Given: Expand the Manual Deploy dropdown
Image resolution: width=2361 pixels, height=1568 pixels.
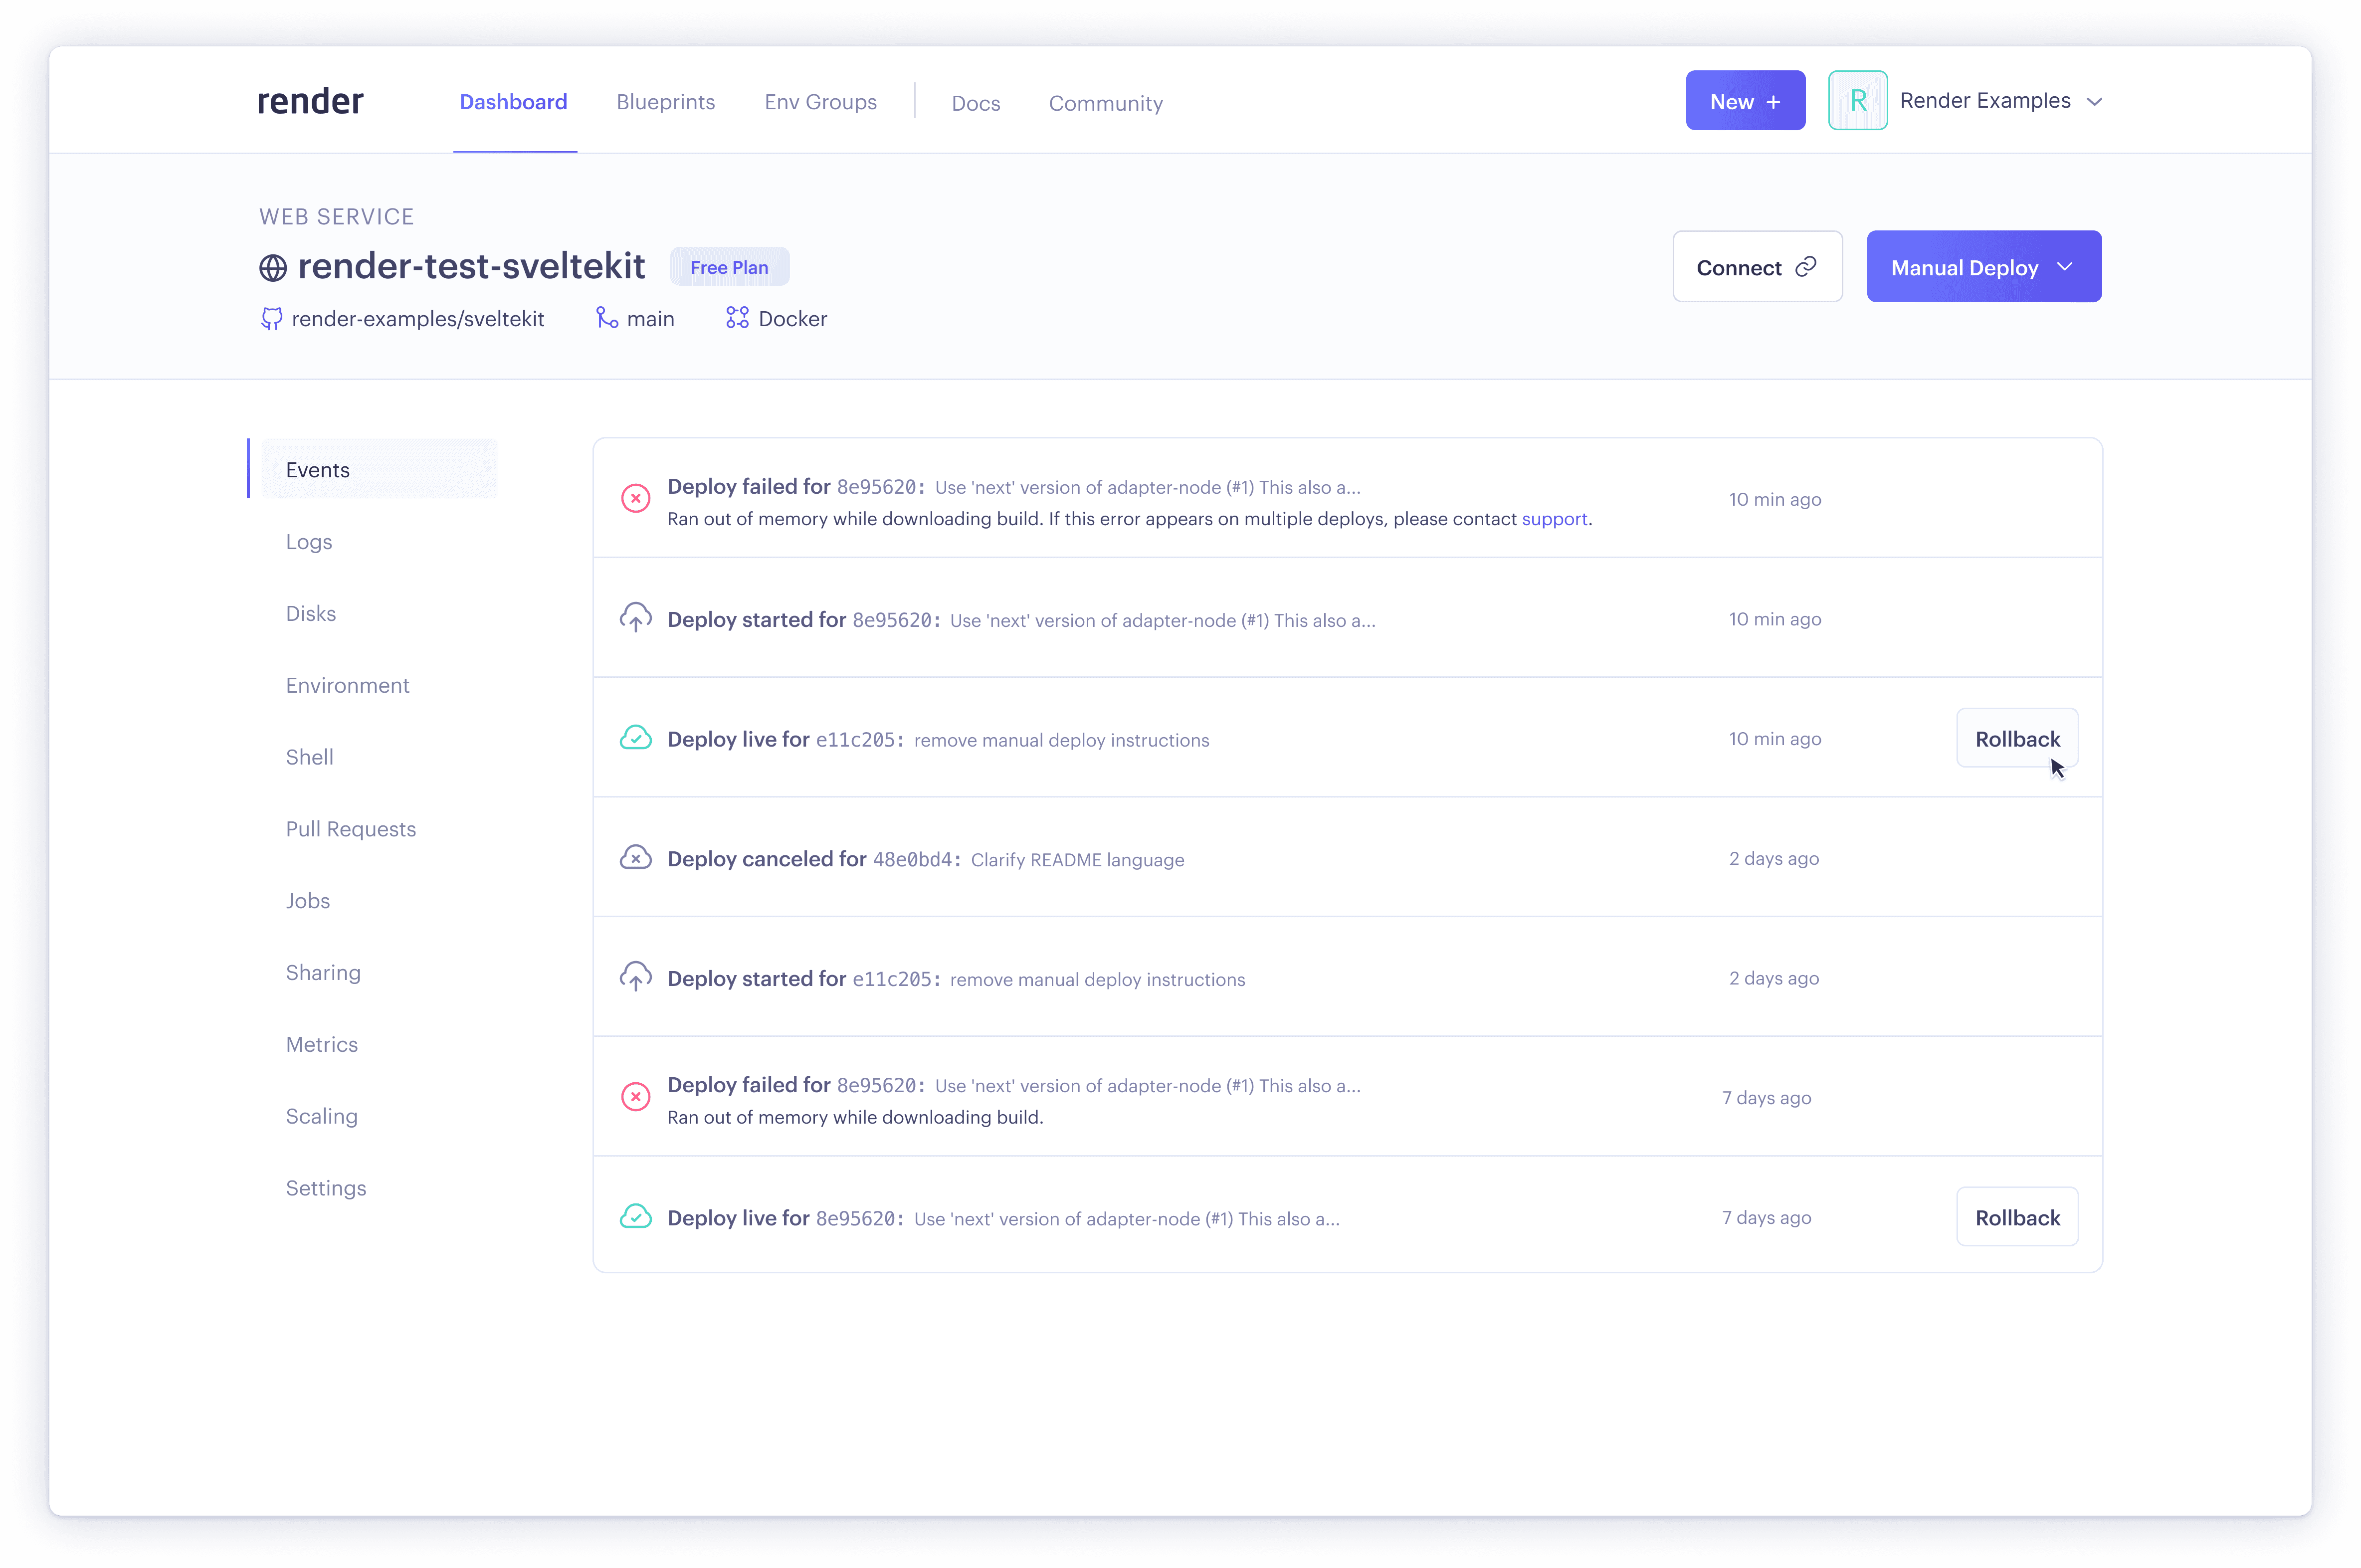Looking at the screenshot, I should (1983, 267).
